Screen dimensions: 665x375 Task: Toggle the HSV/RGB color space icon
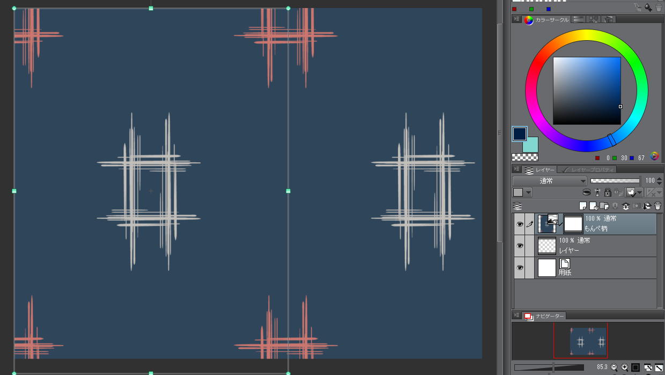click(654, 156)
